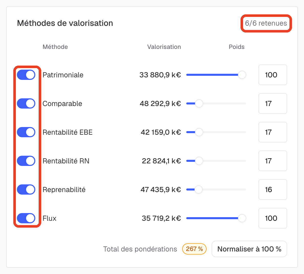Click the Rentabilité RN label
Screen dimensions: 304x274
(66, 161)
